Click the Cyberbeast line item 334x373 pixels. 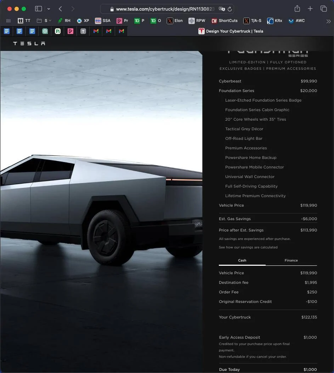268,81
